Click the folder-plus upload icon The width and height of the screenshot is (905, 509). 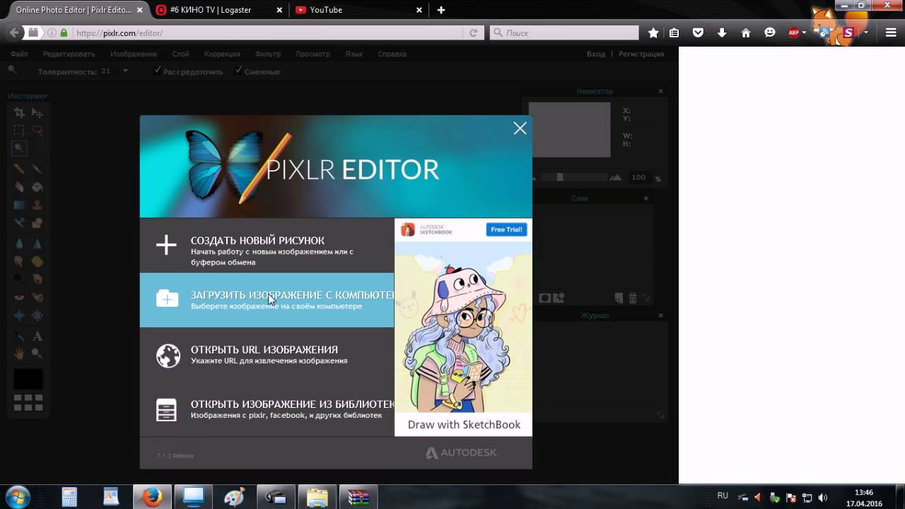click(x=167, y=299)
